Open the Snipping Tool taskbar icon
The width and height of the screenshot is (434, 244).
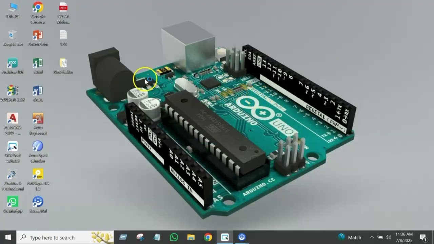(x=140, y=237)
